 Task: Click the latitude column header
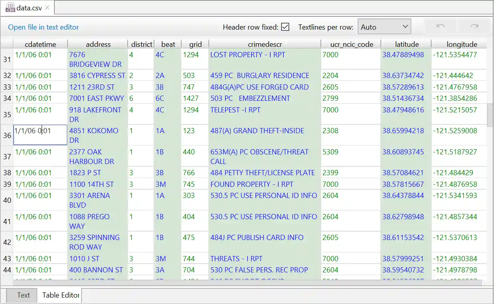(407, 44)
